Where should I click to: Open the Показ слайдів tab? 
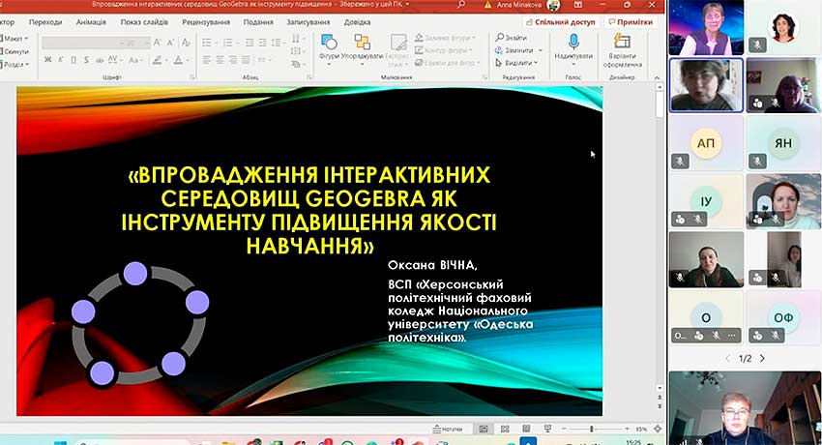144,22
